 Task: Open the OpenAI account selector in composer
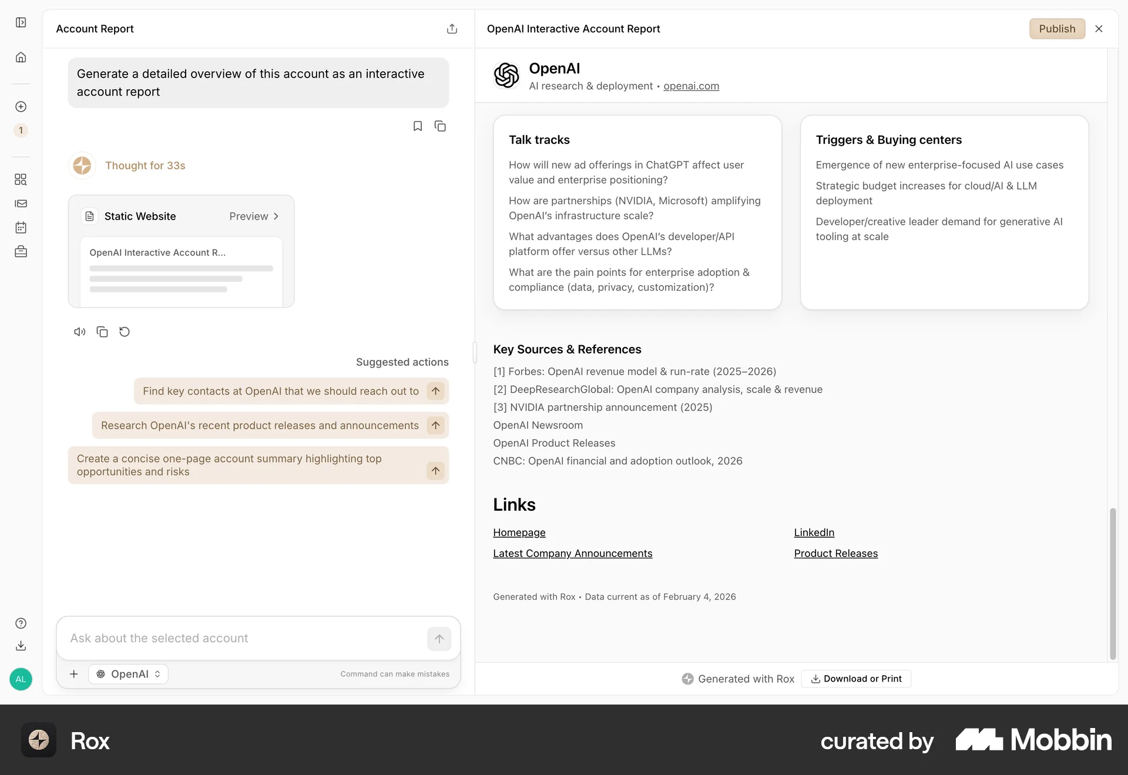point(127,674)
